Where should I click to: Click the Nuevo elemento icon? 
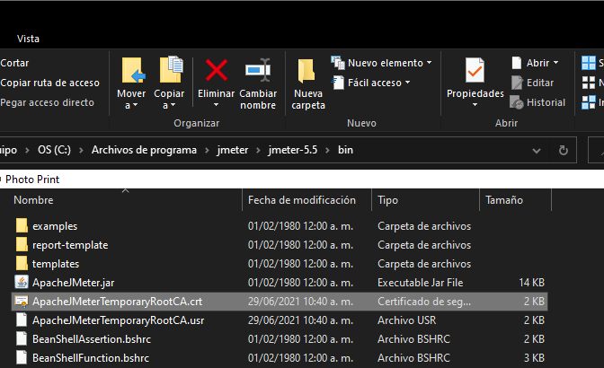(337, 63)
